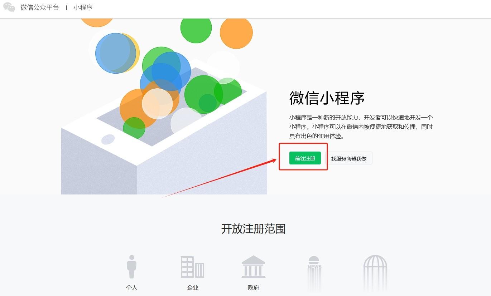Click the 个人 person icon
491x296 pixels.
coord(132,267)
